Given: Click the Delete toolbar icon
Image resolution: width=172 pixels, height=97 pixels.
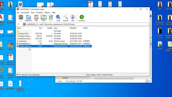Looking at the screenshot, I should [51, 18].
